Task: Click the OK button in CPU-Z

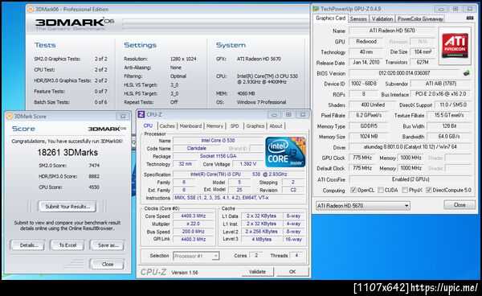Action: pyautogui.click(x=292, y=272)
